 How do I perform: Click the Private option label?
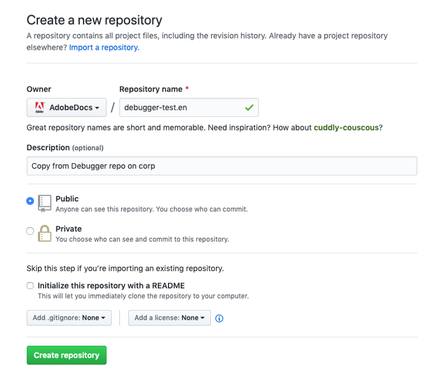point(68,229)
